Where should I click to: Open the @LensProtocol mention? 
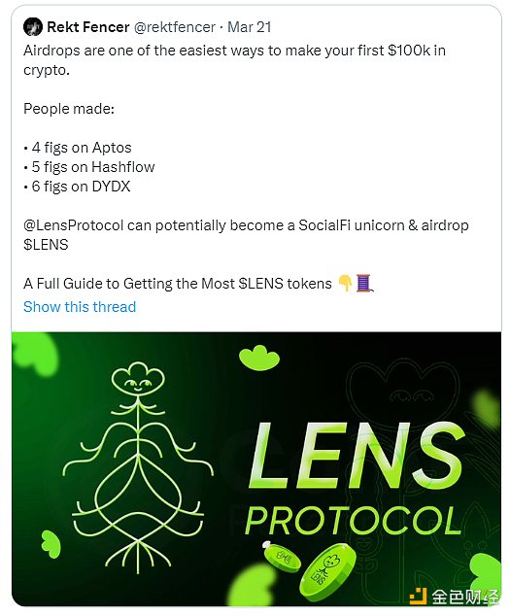pyautogui.click(x=74, y=225)
